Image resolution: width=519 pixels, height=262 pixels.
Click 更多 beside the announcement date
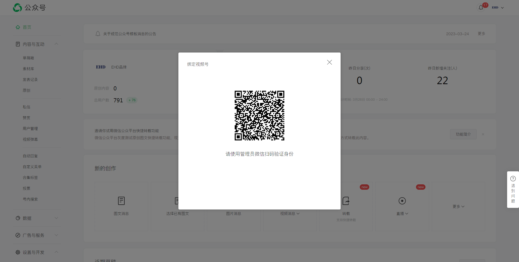[x=481, y=34]
